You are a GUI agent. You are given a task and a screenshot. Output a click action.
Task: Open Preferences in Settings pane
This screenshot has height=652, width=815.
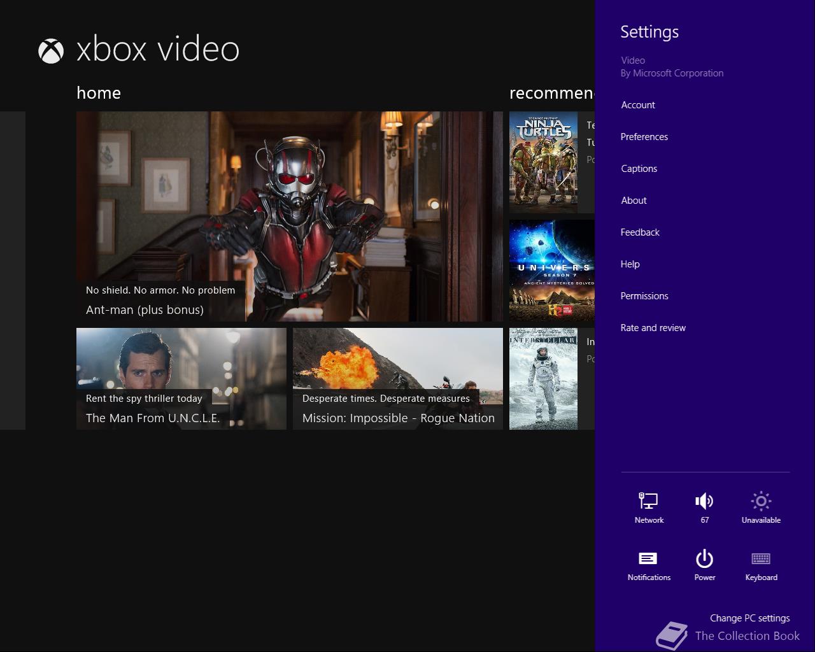644,137
